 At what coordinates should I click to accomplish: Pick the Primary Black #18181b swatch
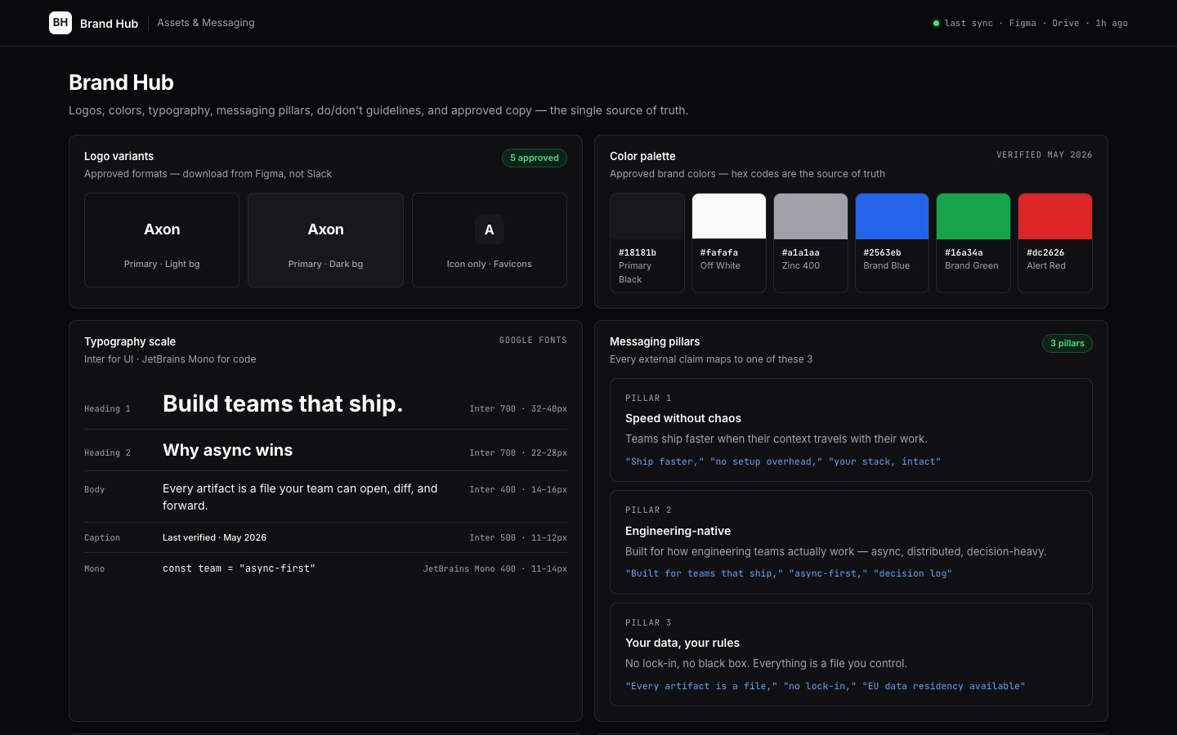(647, 243)
